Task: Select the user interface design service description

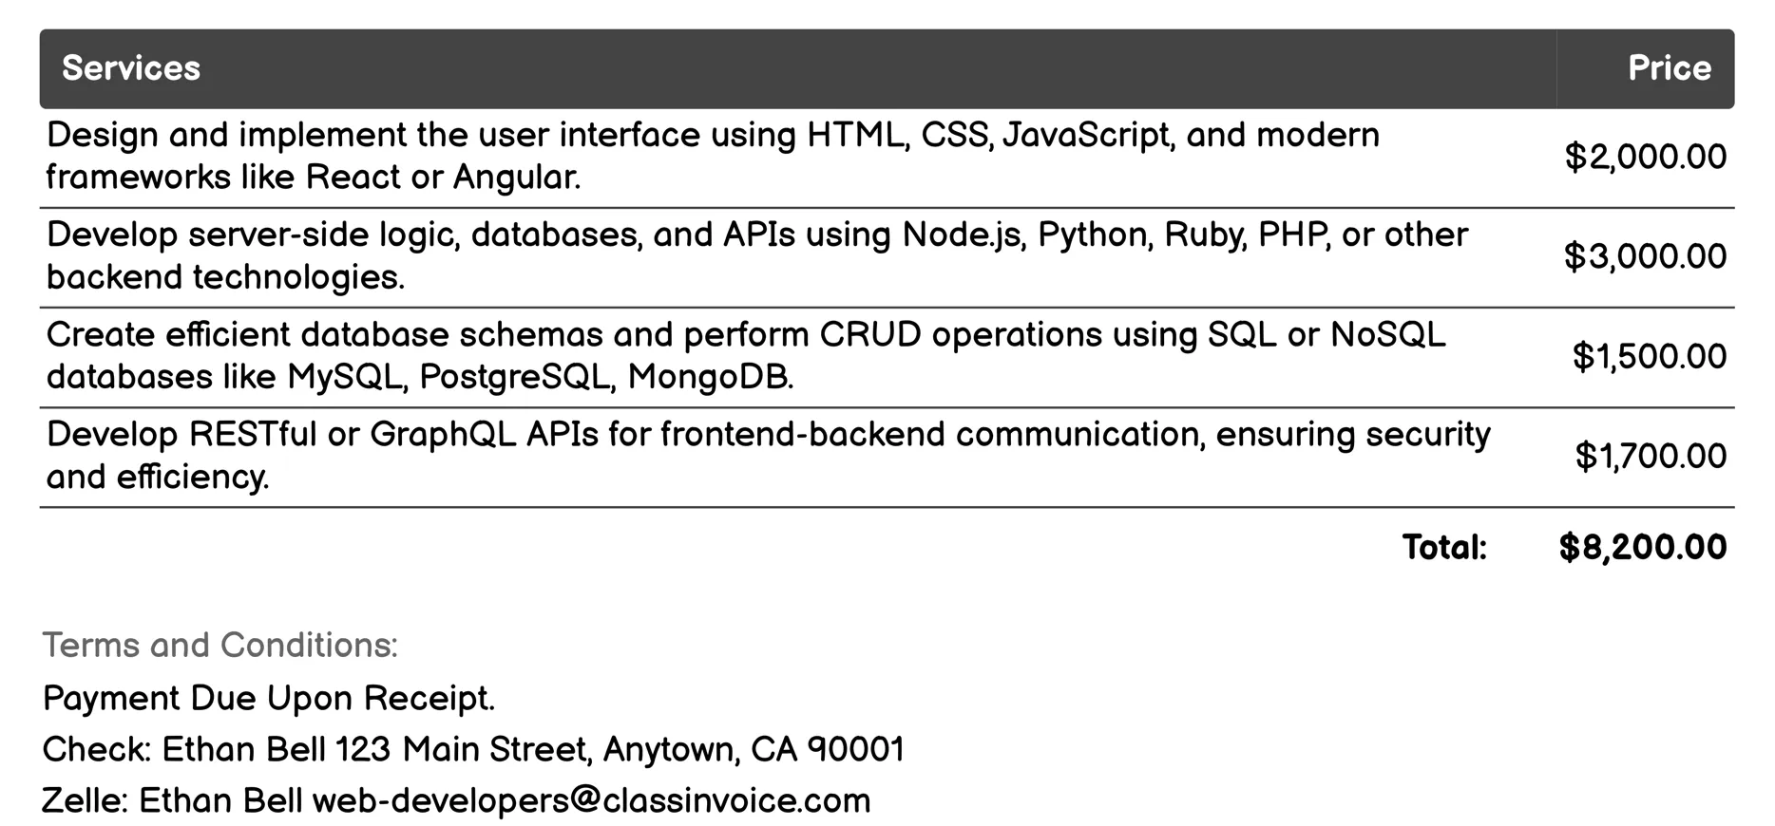Action: 712,157
